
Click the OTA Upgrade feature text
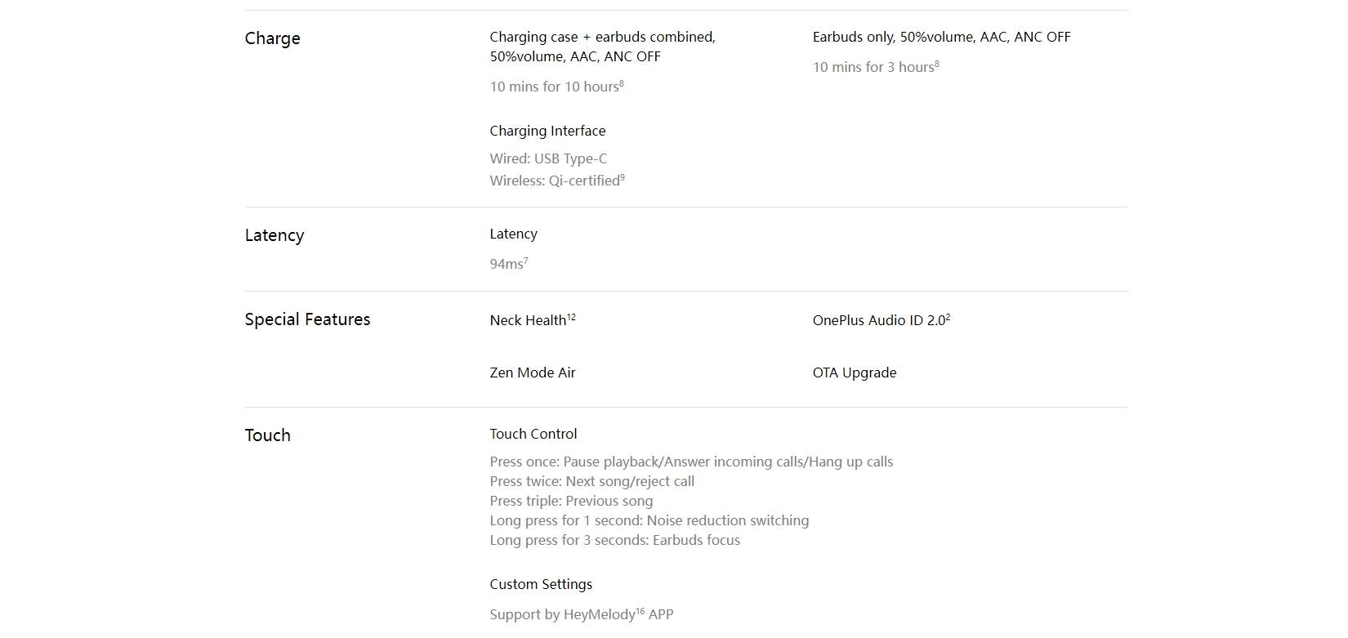click(855, 373)
